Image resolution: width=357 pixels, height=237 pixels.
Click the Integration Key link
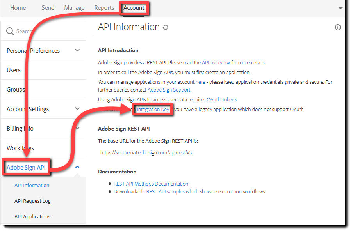[x=153, y=109]
